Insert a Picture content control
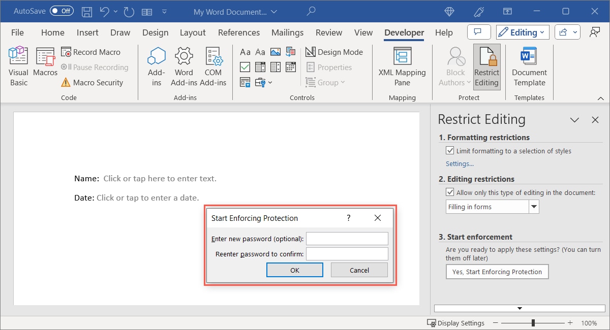The image size is (610, 330). pos(275,52)
